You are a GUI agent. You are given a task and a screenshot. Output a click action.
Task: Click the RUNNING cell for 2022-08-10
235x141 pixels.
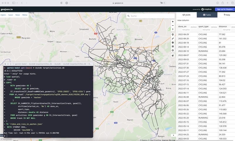[x=208, y=51]
